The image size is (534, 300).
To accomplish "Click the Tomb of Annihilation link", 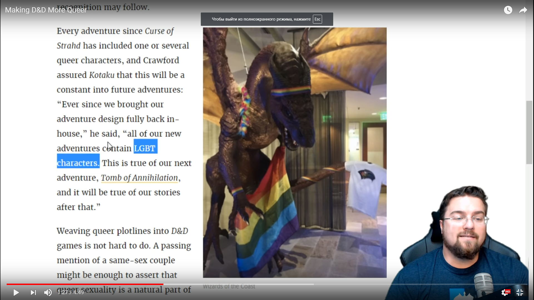I will tap(139, 178).
